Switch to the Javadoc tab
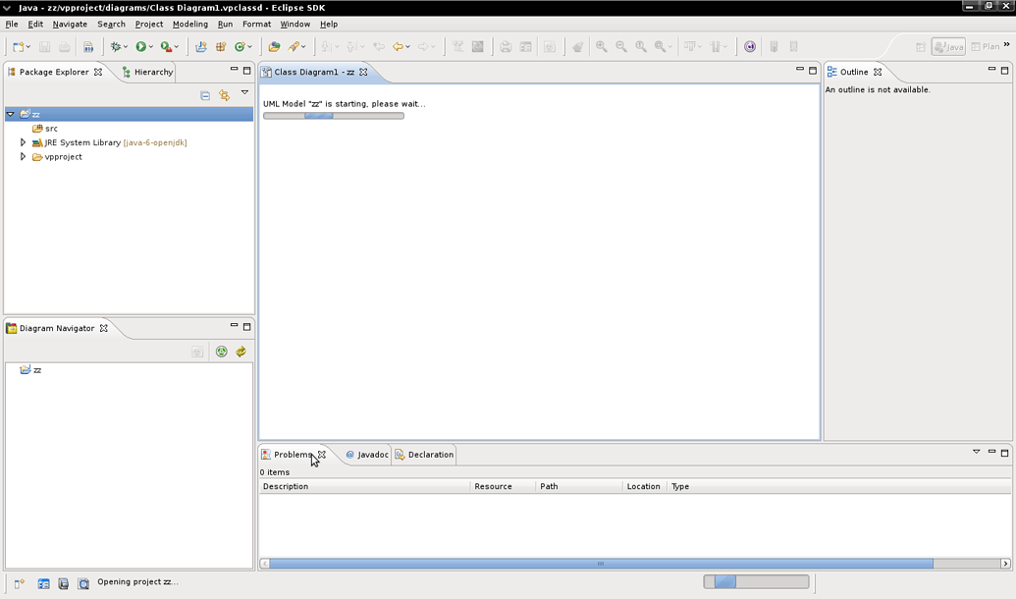The height and width of the screenshot is (599, 1016). (368, 454)
